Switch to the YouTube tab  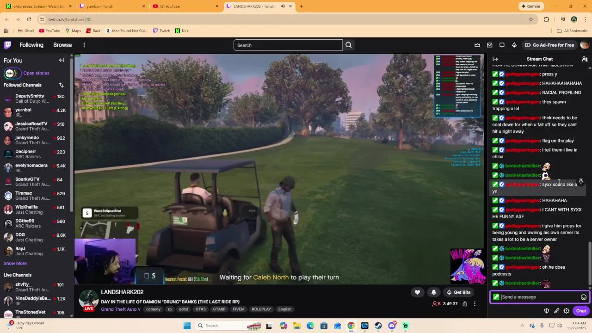[x=185, y=6]
